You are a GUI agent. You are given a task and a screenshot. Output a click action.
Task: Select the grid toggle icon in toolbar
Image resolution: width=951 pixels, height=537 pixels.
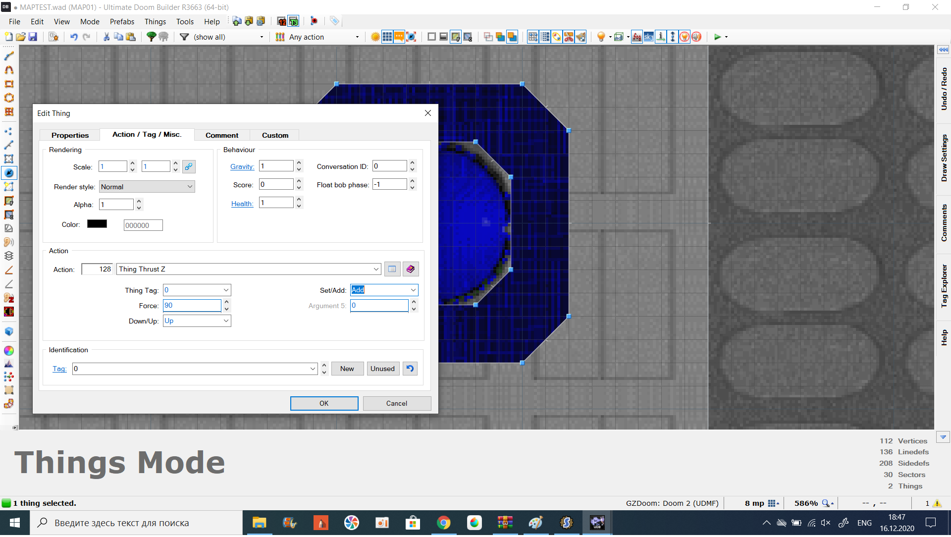[x=388, y=37]
